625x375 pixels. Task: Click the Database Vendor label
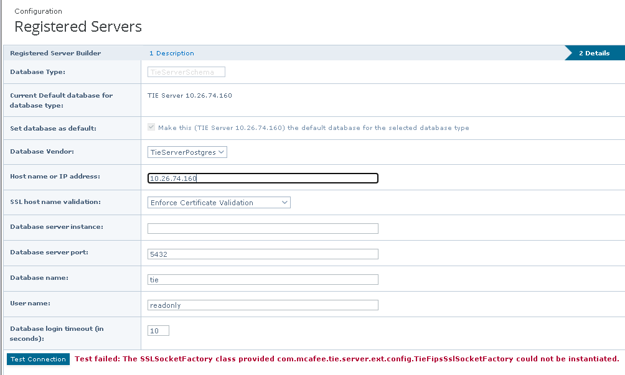37,152
